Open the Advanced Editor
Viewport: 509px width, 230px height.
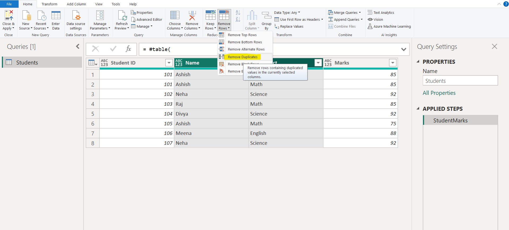tap(147, 20)
